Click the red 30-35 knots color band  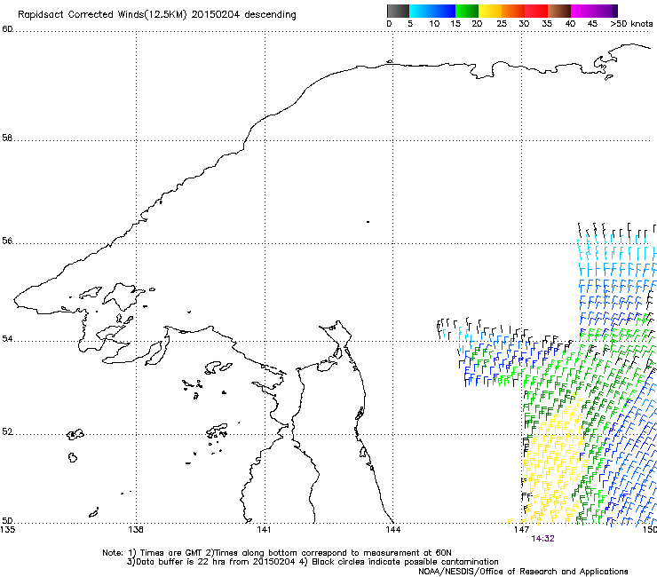(x=536, y=11)
